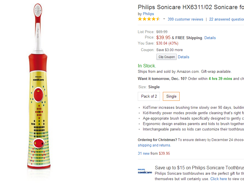Click the $39.95 red price text
The height and width of the screenshot is (185, 244).
[163, 37]
